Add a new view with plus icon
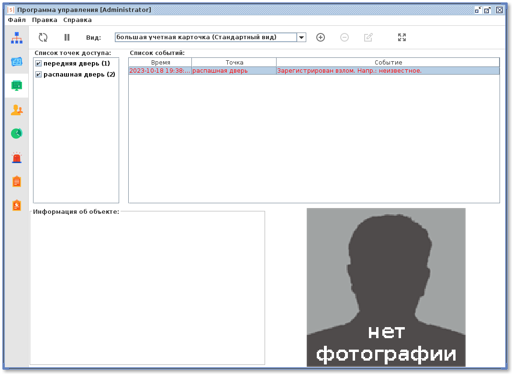The height and width of the screenshot is (374, 512). tap(321, 37)
